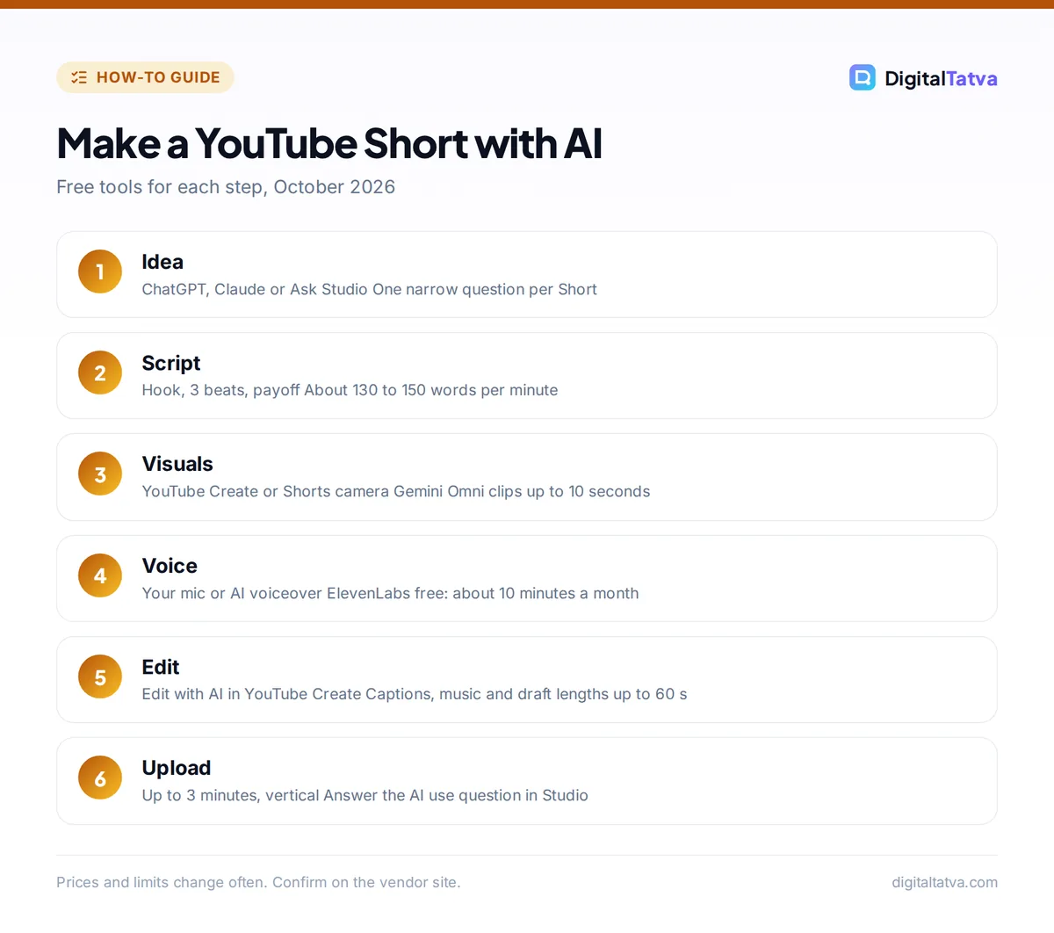Viewport: 1054px width, 933px height.
Task: Click the step 4 number circle
Action: pyautogui.click(x=100, y=575)
